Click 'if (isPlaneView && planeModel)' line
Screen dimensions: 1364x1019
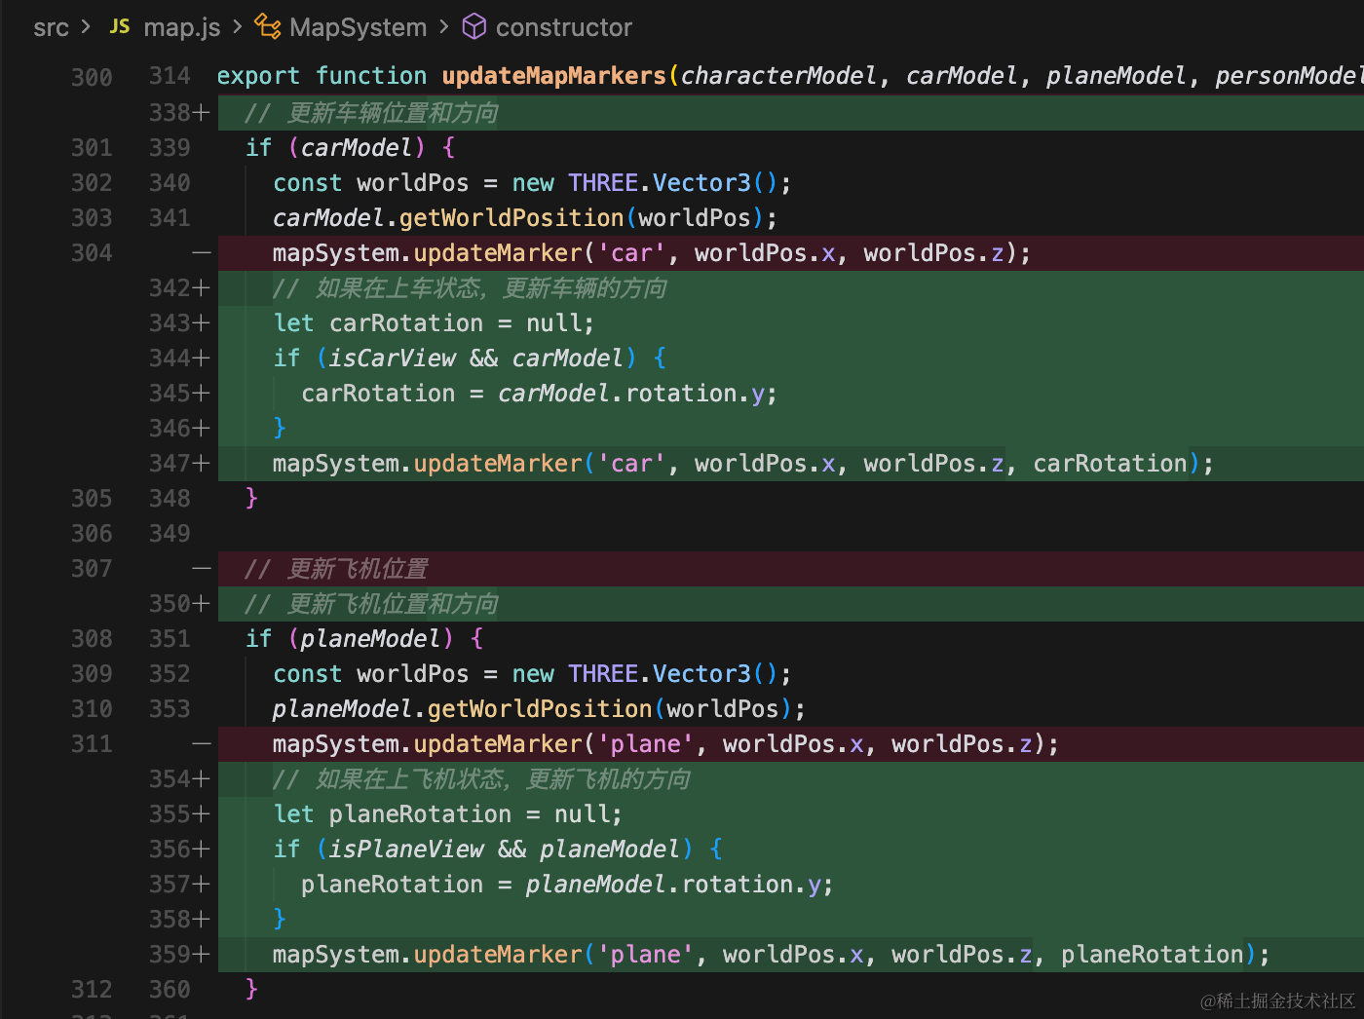coord(498,849)
